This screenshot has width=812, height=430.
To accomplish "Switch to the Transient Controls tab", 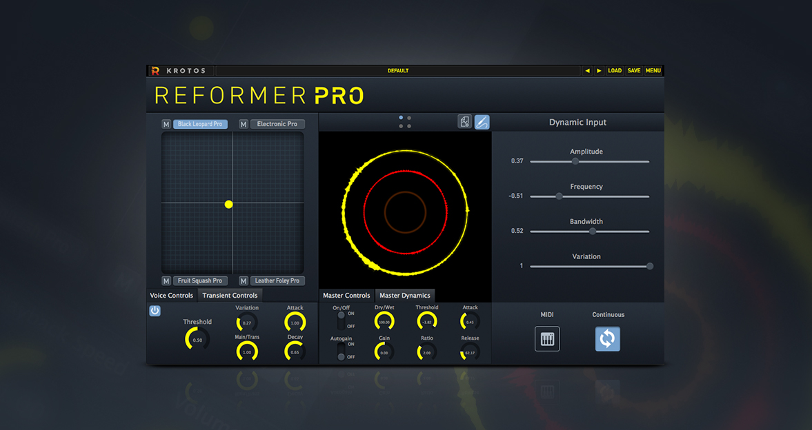I will (230, 296).
